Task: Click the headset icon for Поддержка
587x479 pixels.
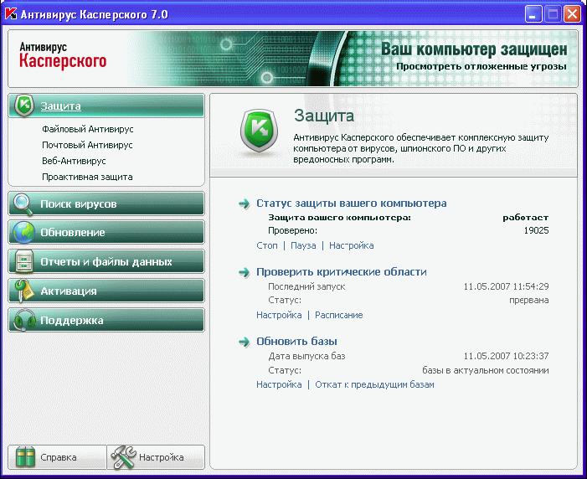Action: (x=24, y=321)
